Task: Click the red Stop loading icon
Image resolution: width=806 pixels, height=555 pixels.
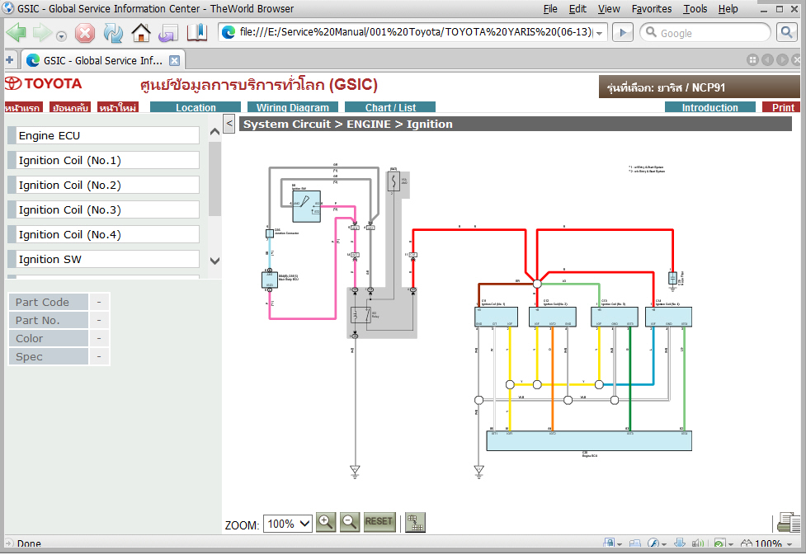Action: point(85,34)
